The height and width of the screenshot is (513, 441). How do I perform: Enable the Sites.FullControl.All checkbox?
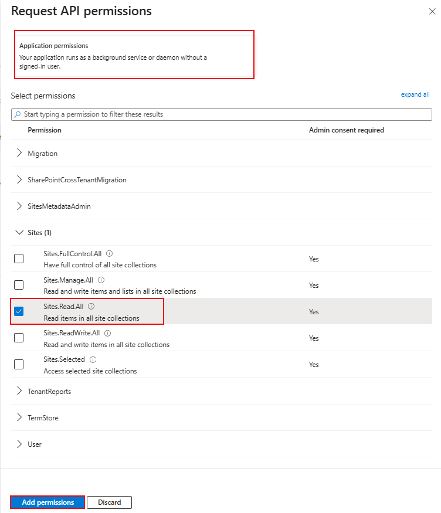coord(19,259)
